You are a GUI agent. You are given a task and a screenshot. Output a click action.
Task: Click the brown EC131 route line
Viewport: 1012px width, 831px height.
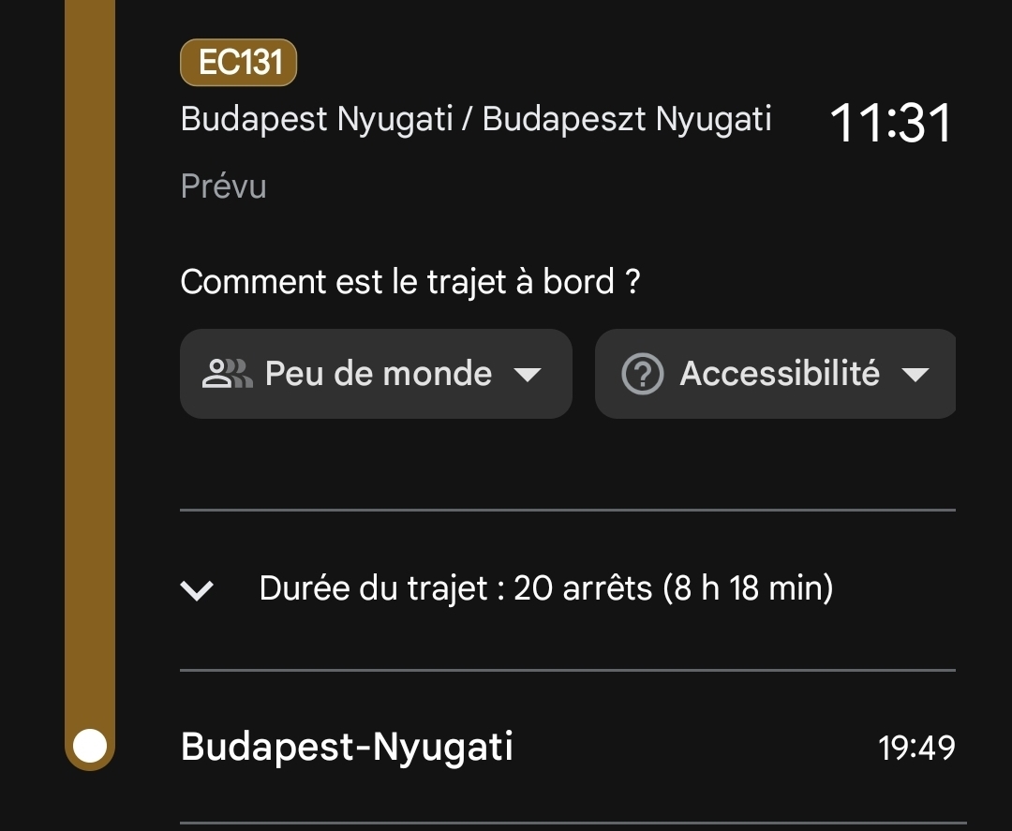point(90,375)
